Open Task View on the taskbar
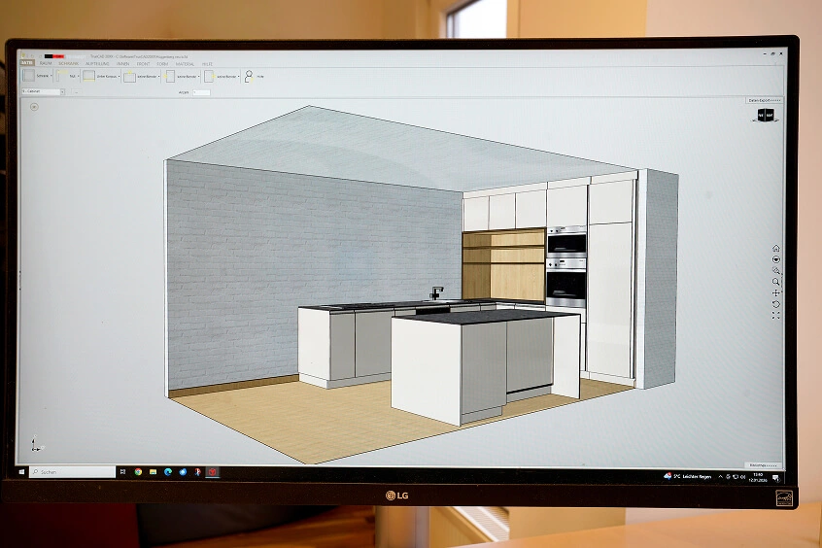Image resolution: width=822 pixels, height=548 pixels. (122, 472)
